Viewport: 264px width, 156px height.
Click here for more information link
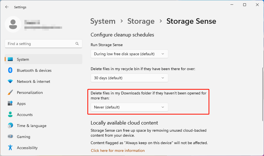tap(118, 150)
